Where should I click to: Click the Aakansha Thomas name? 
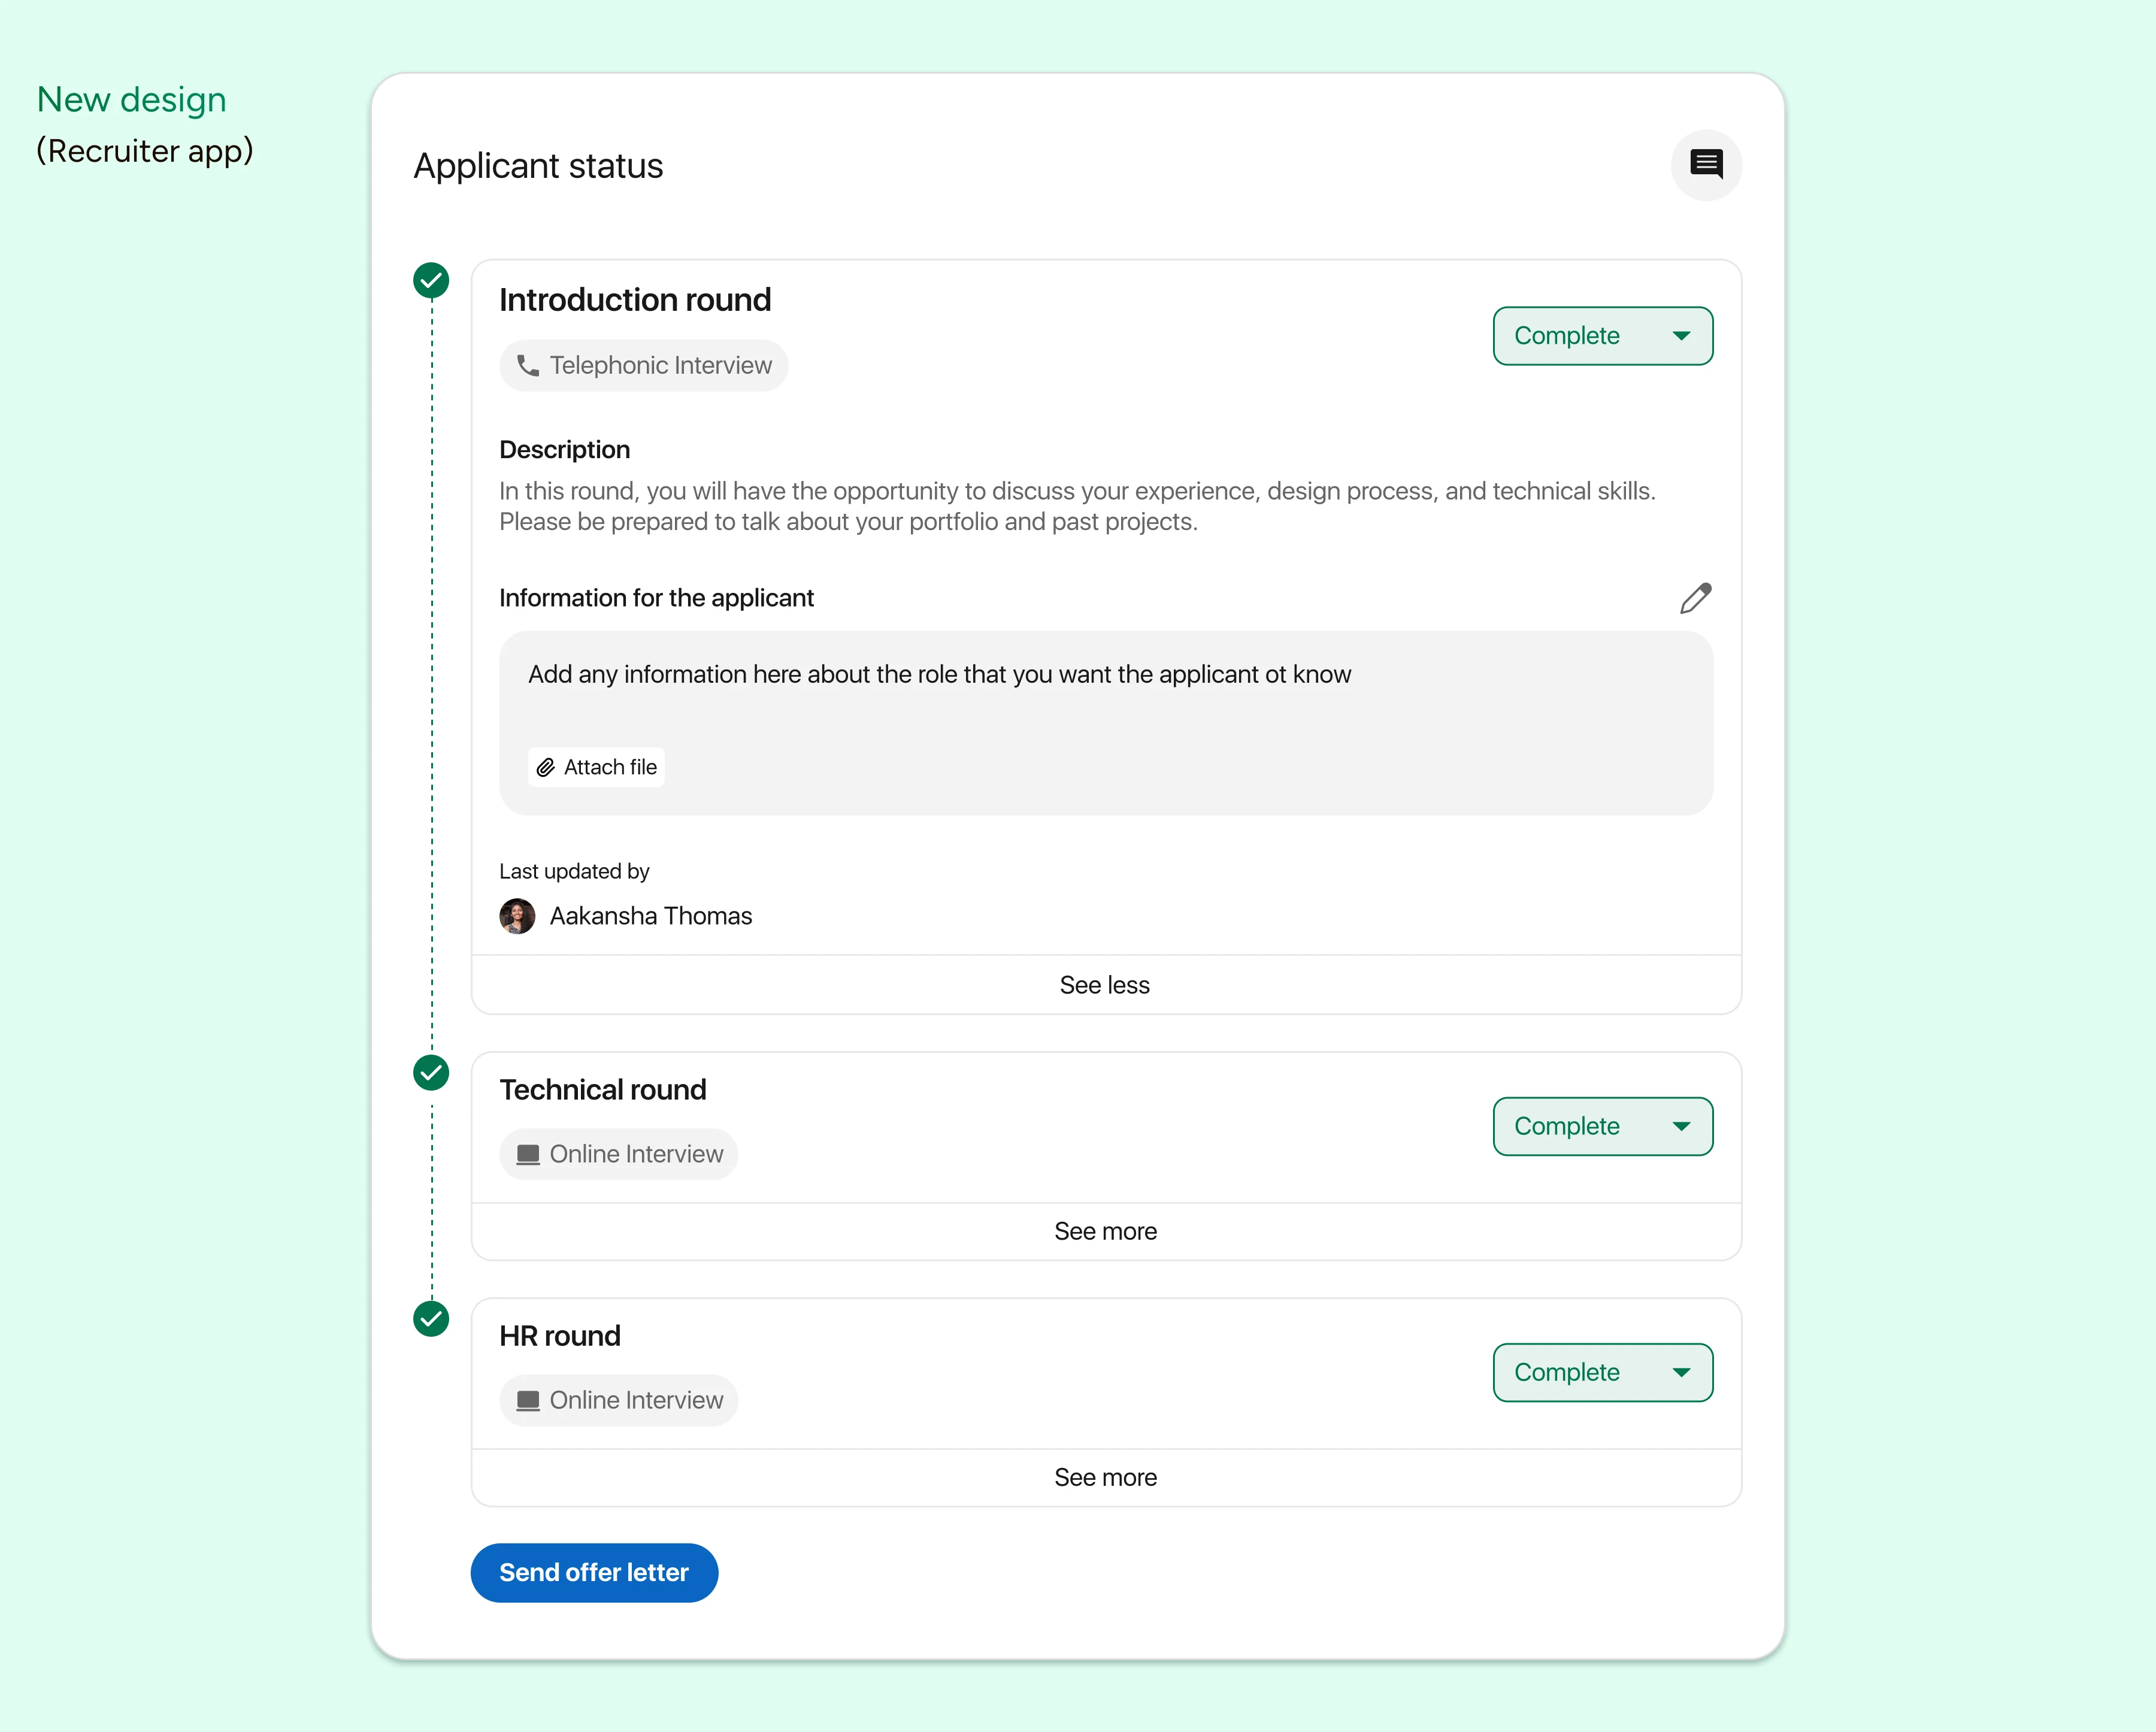pos(651,916)
